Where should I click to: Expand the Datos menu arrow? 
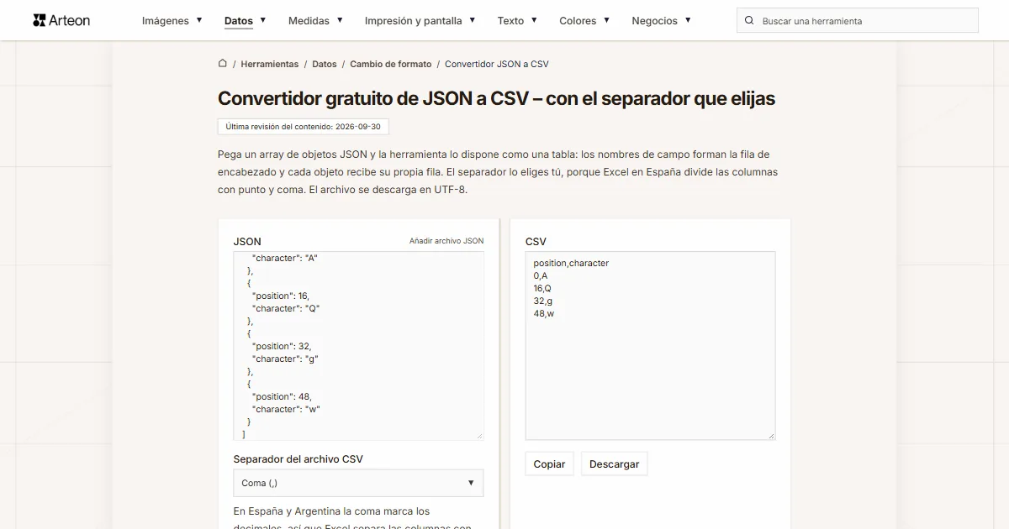(263, 19)
